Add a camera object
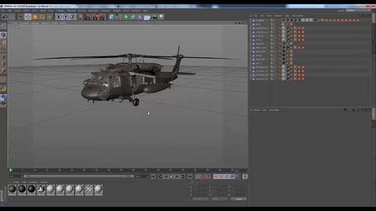The image size is (376, 211). 154,17
